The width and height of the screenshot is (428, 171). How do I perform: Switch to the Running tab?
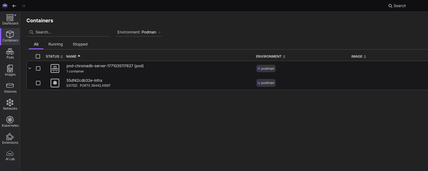click(56, 44)
